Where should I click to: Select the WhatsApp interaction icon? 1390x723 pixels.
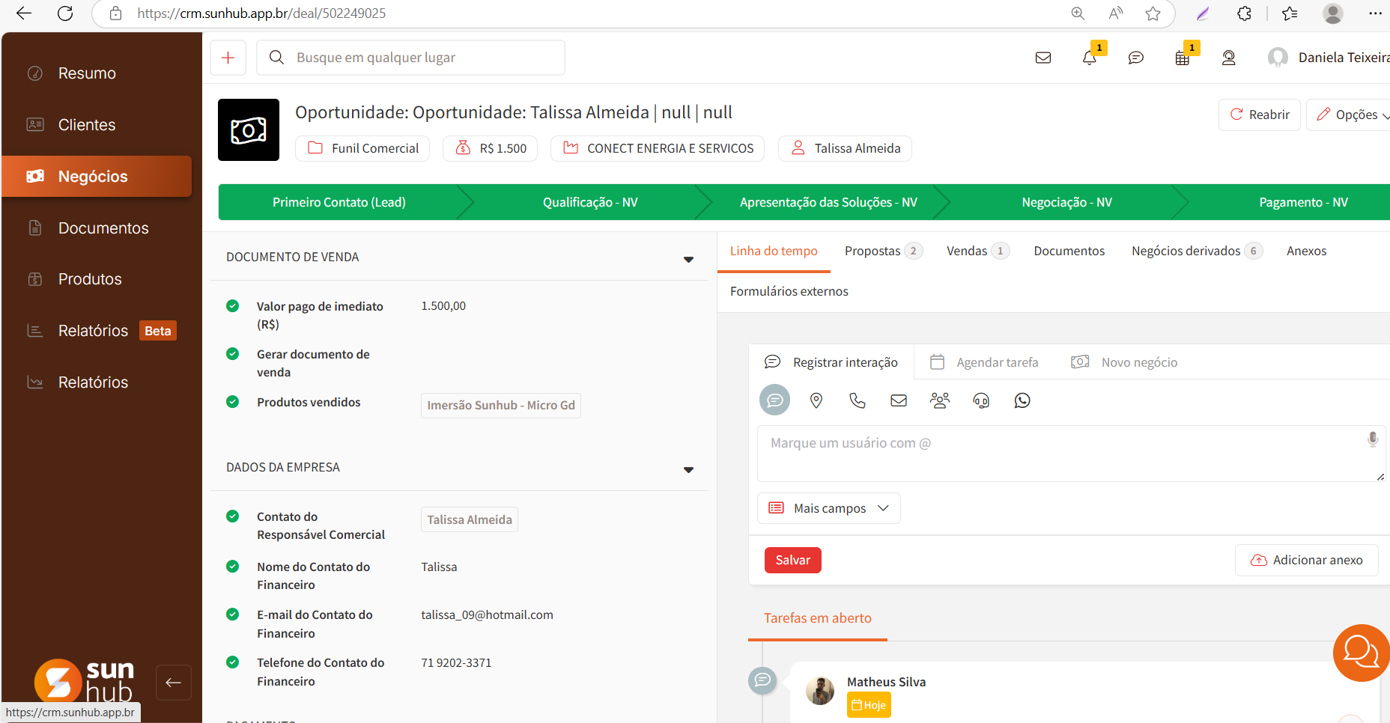(x=1022, y=400)
